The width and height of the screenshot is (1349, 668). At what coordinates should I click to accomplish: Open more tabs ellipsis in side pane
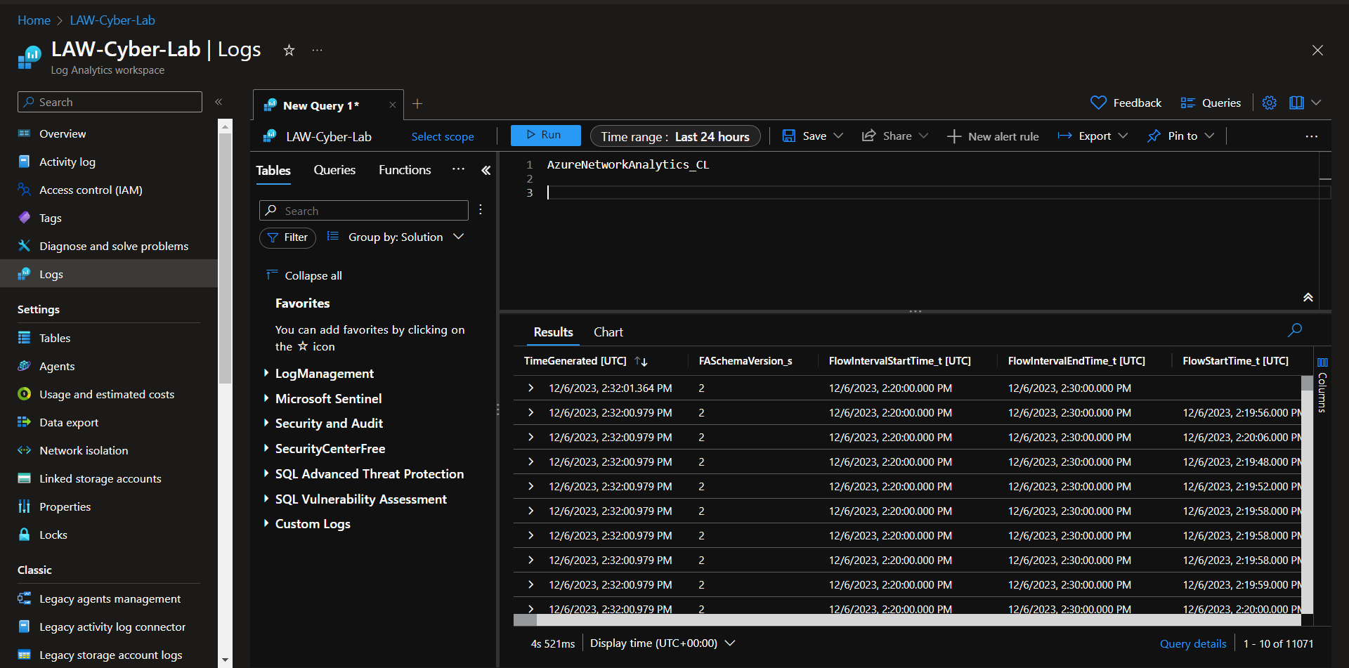pyautogui.click(x=458, y=169)
